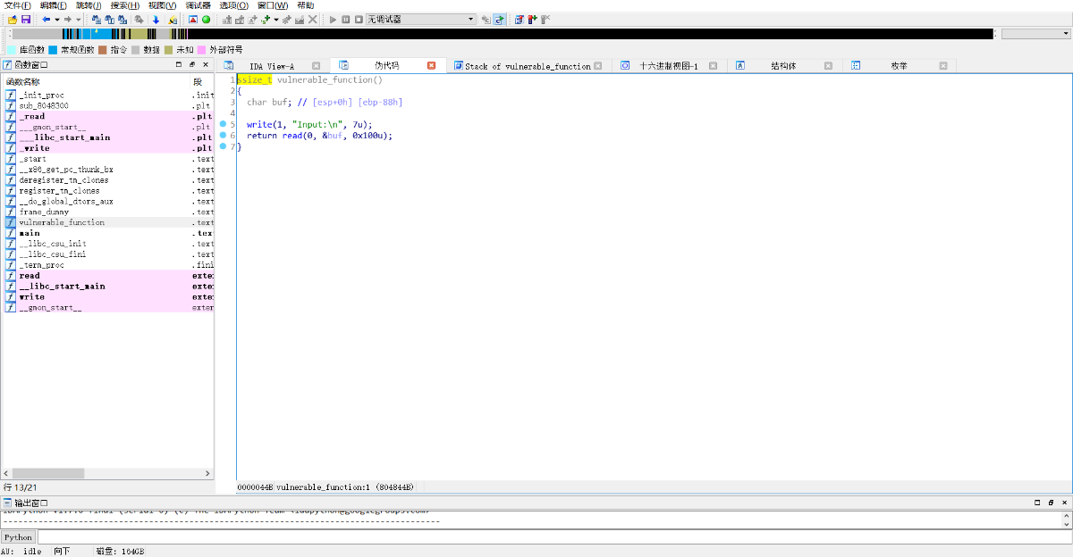Open the 窗口(W) menu
The width and height of the screenshot is (1073, 557).
point(273,5)
